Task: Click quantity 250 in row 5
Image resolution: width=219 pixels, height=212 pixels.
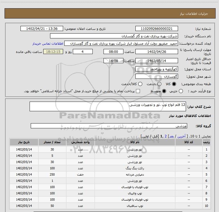Action: coord(52,174)
